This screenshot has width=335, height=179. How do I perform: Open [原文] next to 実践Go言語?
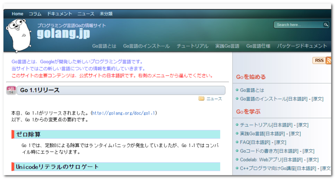point(295,134)
